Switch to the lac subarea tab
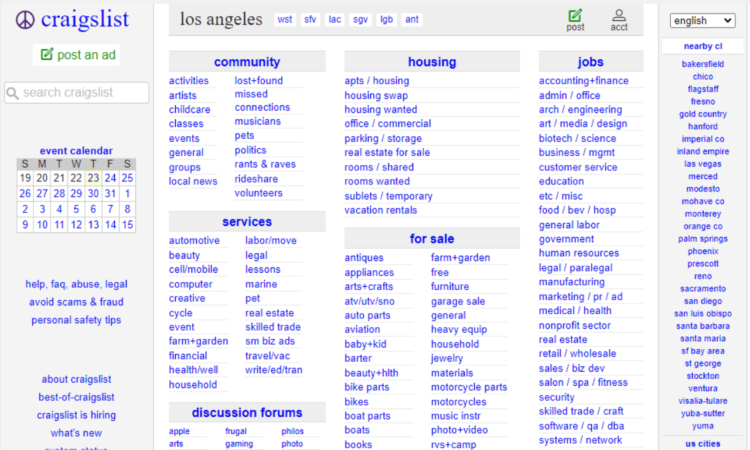This screenshot has height=450, width=750. pyautogui.click(x=335, y=19)
